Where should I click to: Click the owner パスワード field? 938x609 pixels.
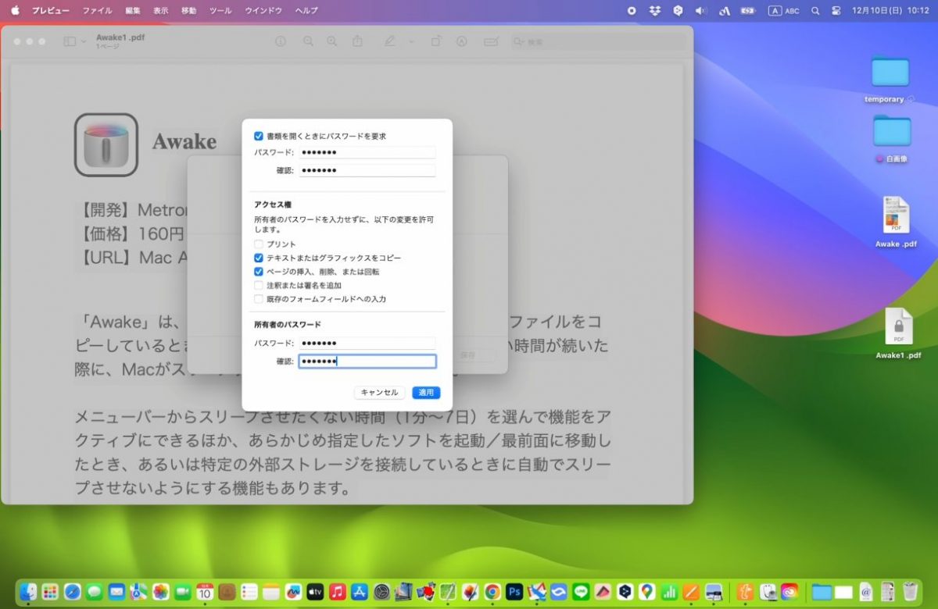click(x=367, y=344)
